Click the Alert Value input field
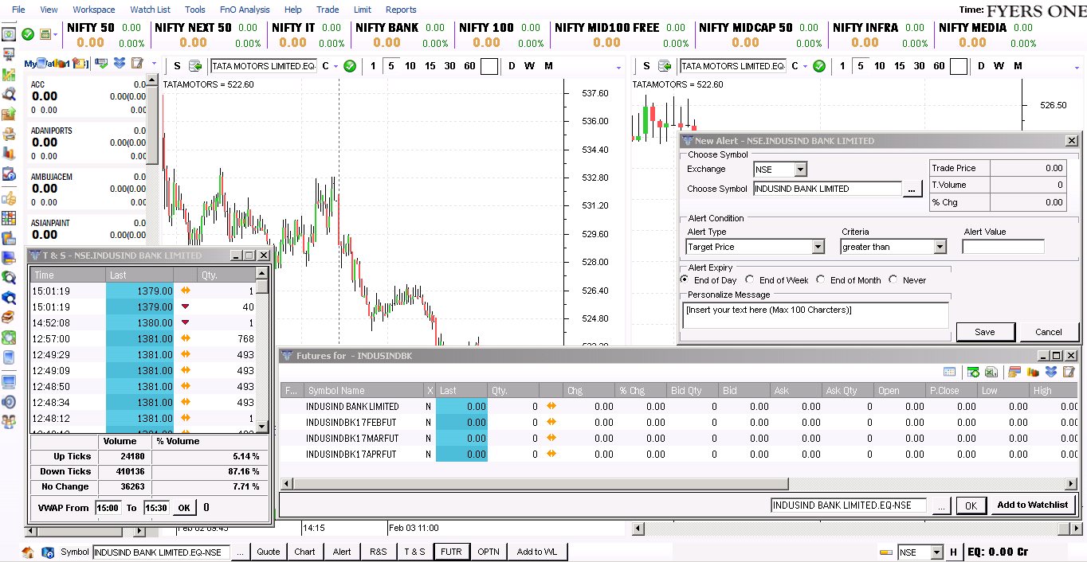Viewport: 1087px width, 562px height. tap(1003, 246)
